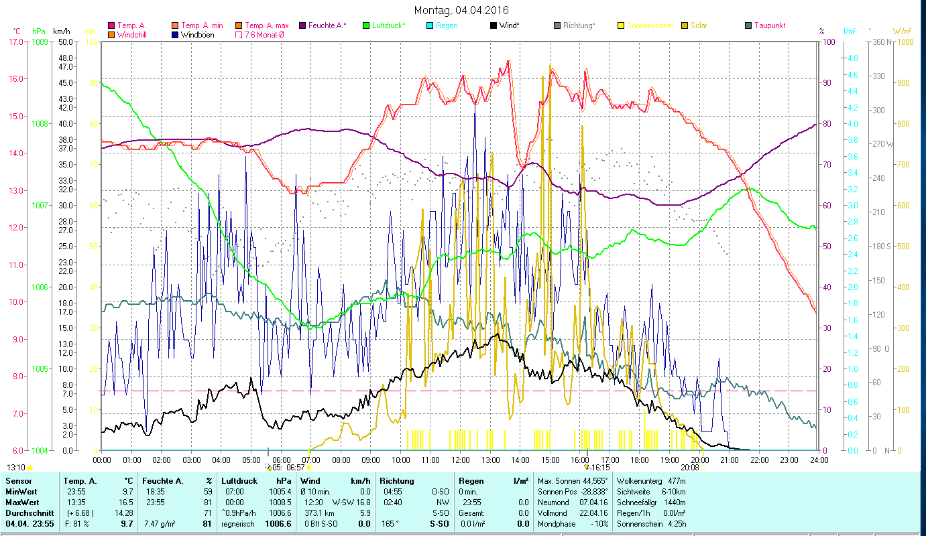The image size is (926, 536).
Task: Click the "Sichtweite" label
Action: 634,491
